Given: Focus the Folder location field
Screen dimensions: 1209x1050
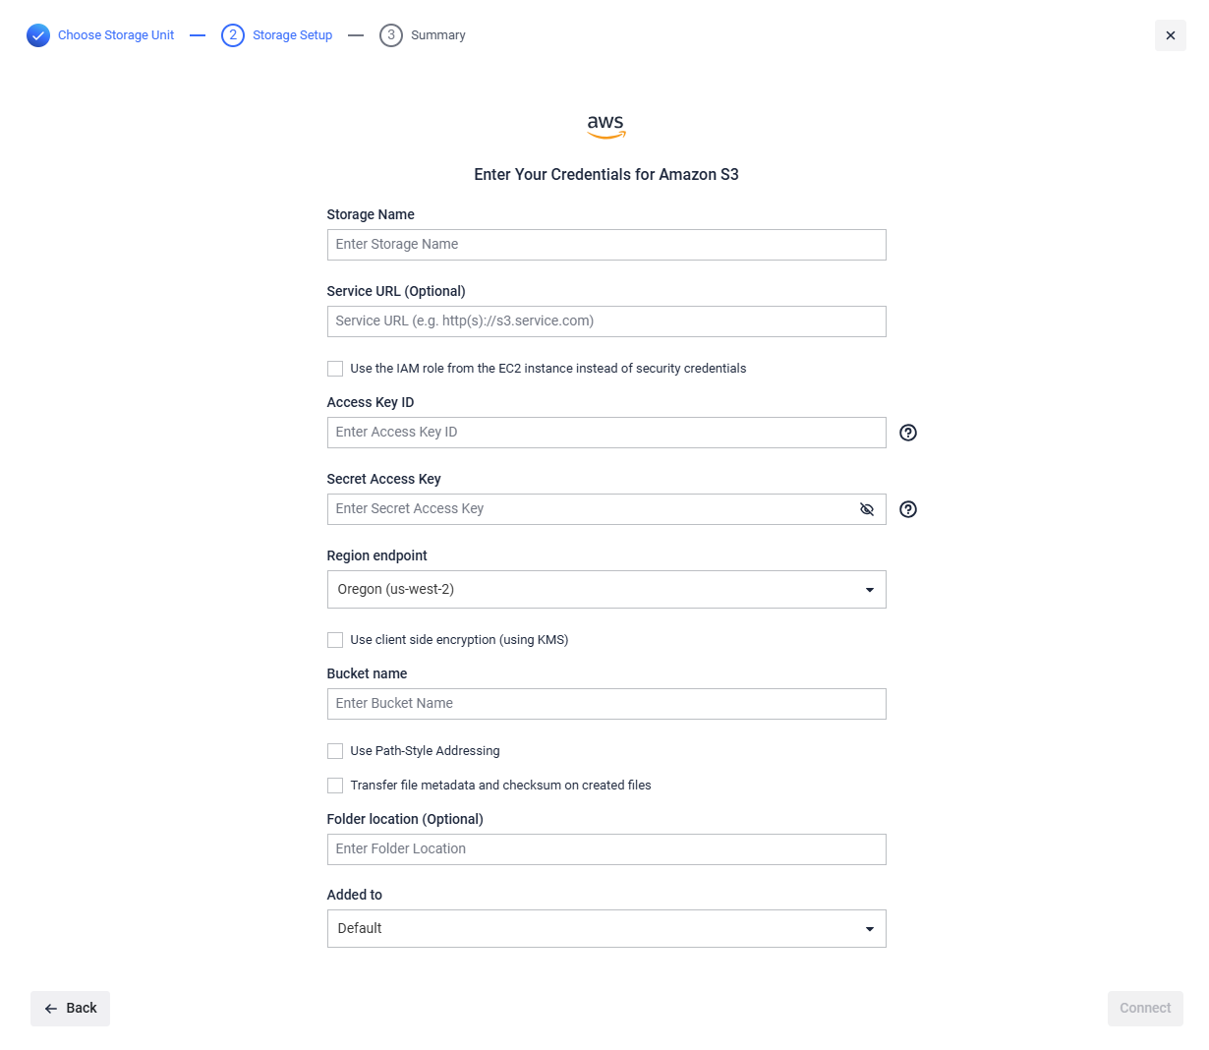Looking at the screenshot, I should click(x=606, y=849).
